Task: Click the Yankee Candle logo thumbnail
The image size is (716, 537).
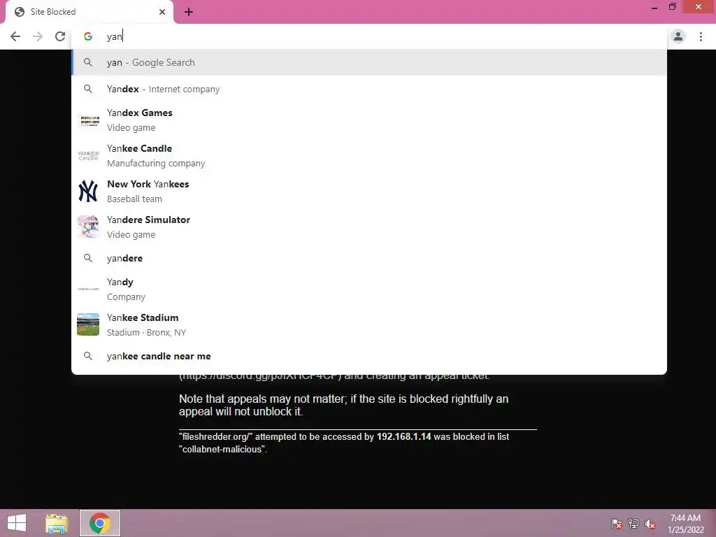Action: (x=88, y=156)
